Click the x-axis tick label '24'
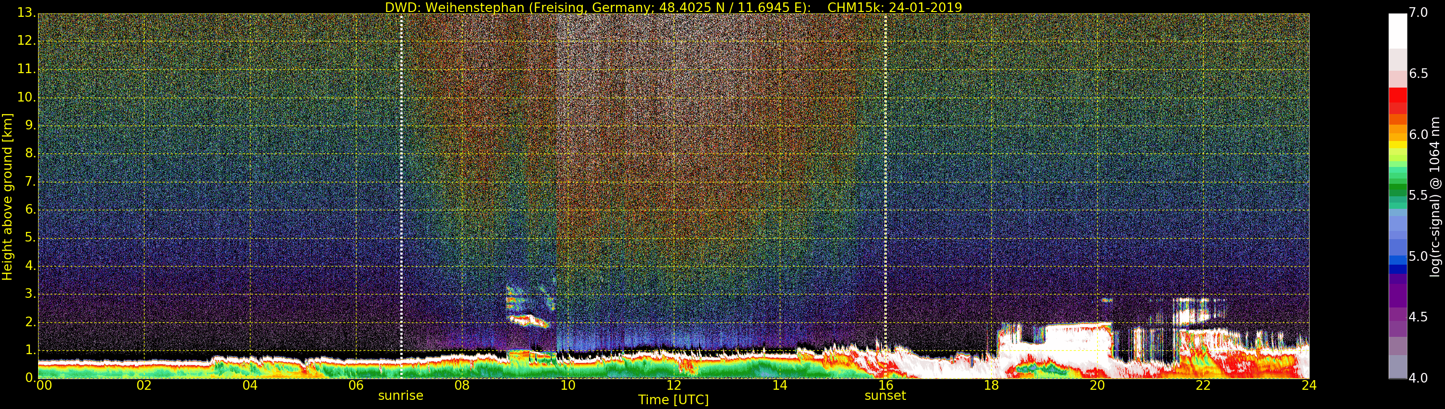 [1309, 385]
